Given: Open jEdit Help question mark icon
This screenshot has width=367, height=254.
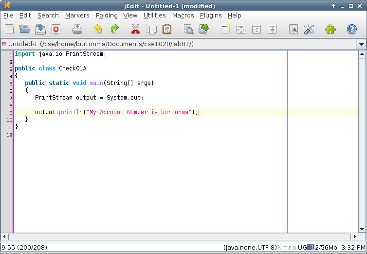Looking at the screenshot, I should [351, 30].
